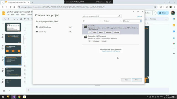The width and height of the screenshot is (177, 99).
Task: Select slide 10 thumbnail
Action: (x=13, y=38)
